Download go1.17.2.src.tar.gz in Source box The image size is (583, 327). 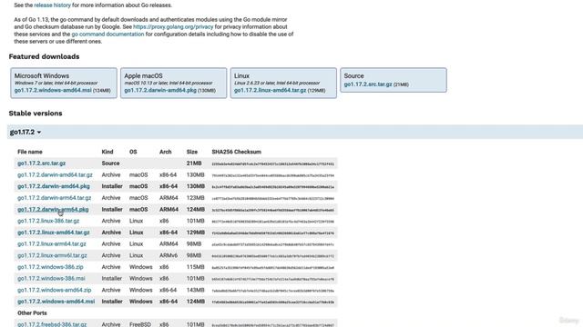368,84
